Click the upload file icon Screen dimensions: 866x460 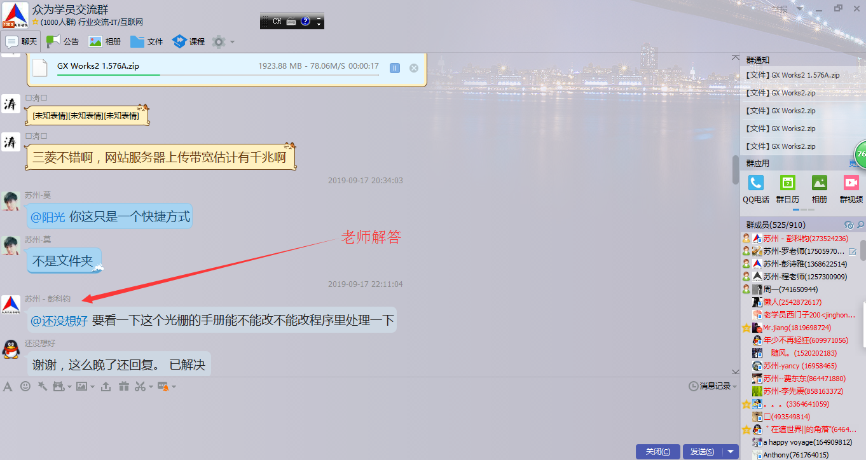pos(106,386)
